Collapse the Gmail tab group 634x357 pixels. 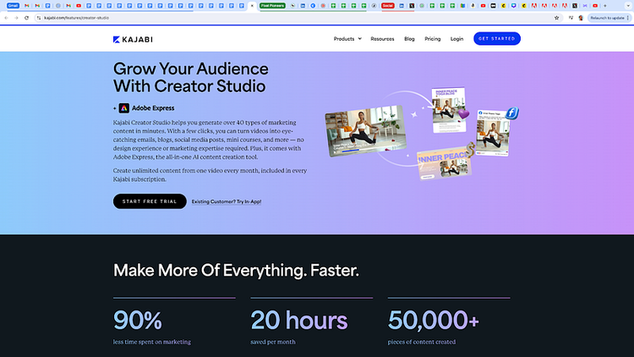click(x=13, y=6)
